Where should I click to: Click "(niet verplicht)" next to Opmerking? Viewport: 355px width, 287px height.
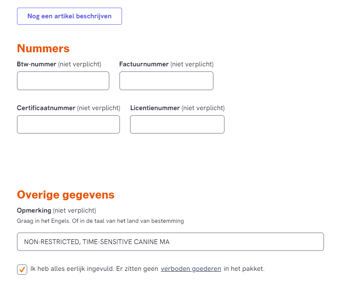[74, 210]
